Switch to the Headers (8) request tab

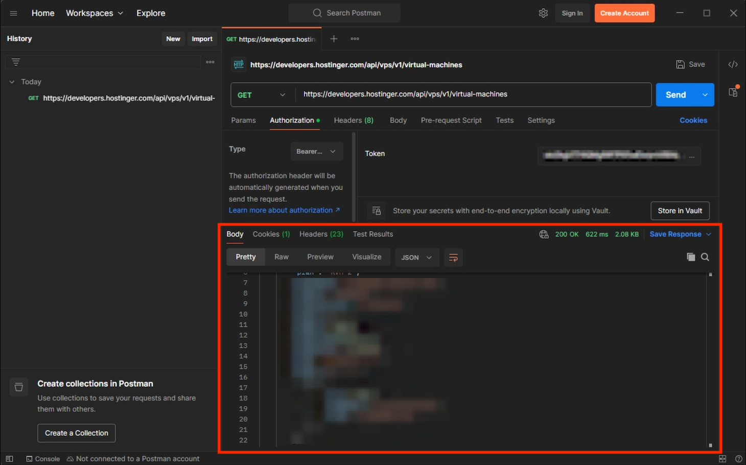pos(353,120)
